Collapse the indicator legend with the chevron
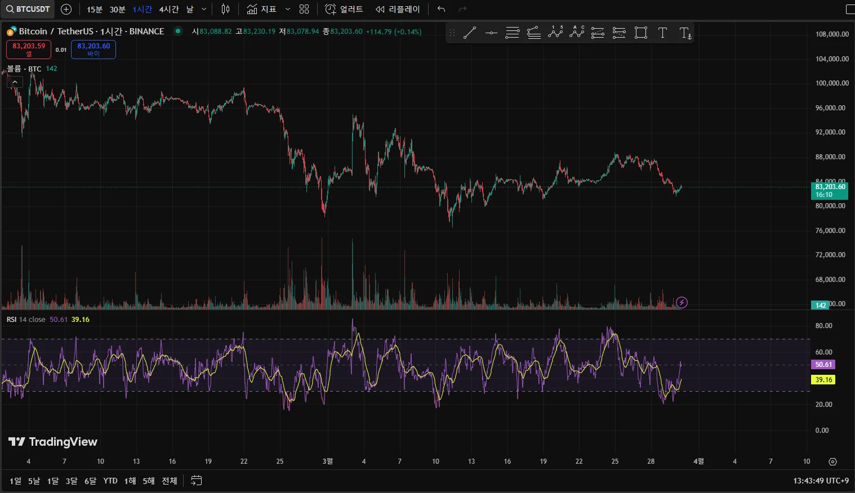This screenshot has width=855, height=493. (15, 82)
